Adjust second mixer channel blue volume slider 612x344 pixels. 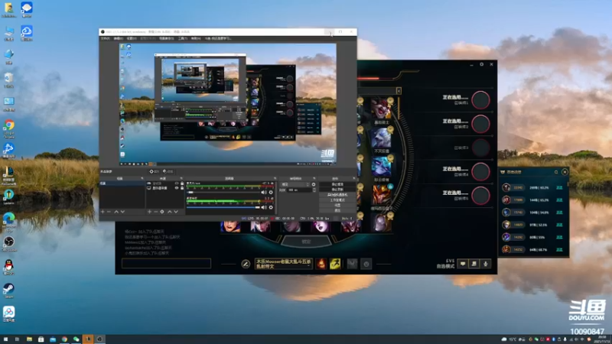pyautogui.click(x=223, y=207)
